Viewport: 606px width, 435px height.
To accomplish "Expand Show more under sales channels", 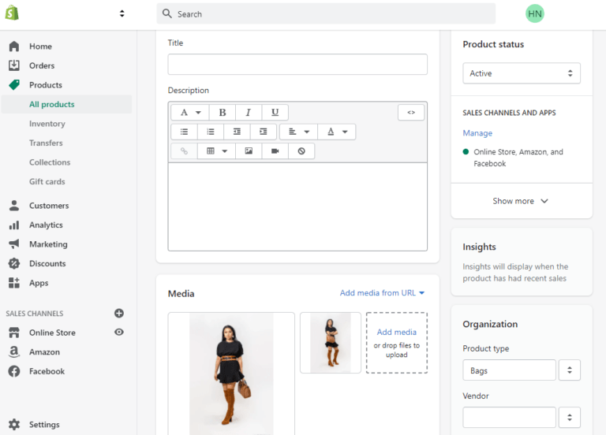I will (521, 201).
